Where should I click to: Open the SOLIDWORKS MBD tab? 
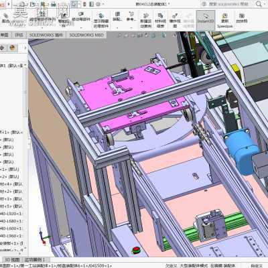tap(86, 35)
